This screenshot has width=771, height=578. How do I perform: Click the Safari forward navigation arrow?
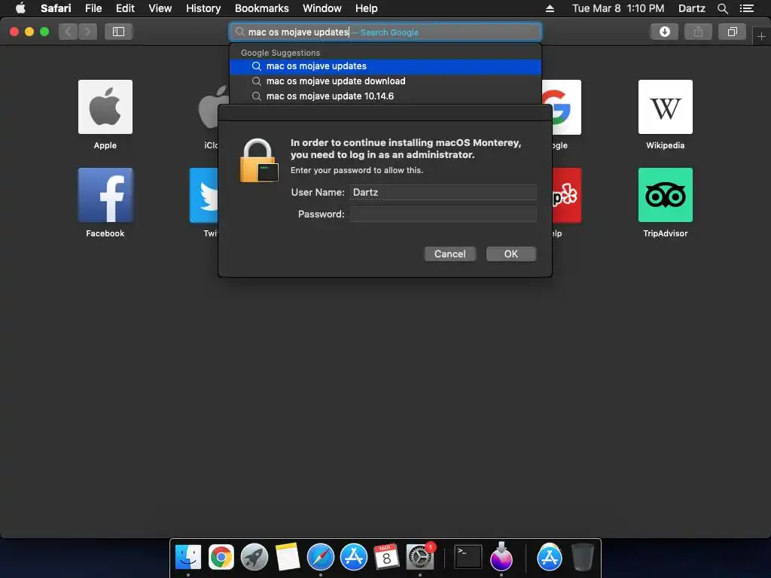pos(87,32)
